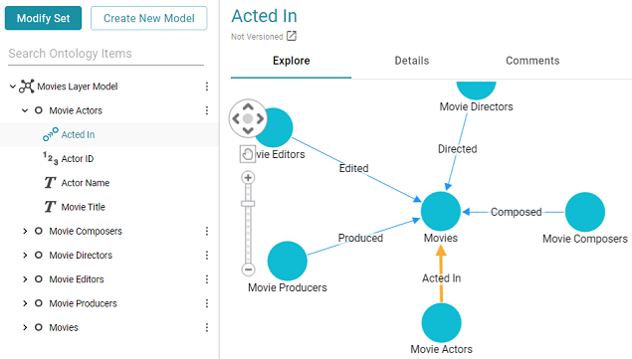This screenshot has width=632, height=359.
Task: Switch to the Details tab
Action: [x=411, y=61]
